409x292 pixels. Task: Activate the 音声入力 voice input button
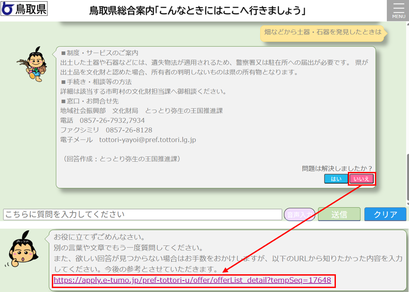point(300,214)
